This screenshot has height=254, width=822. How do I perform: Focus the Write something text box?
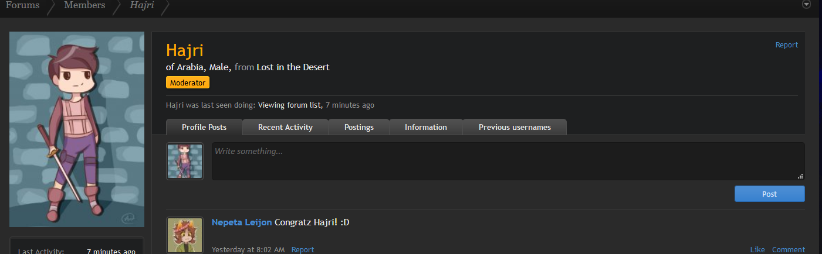click(508, 161)
